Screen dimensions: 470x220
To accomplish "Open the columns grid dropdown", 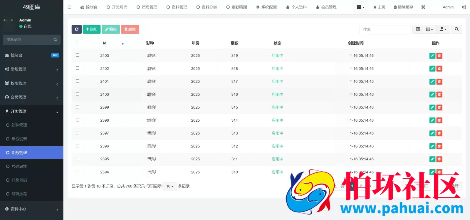I will (429, 29).
